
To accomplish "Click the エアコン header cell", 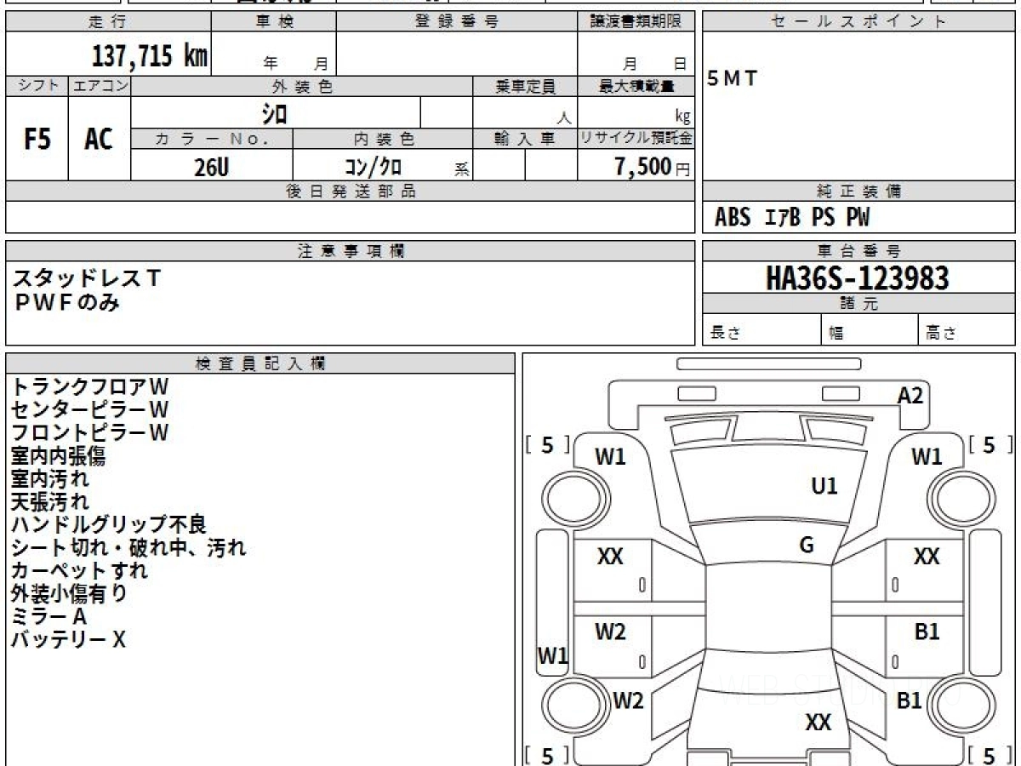I will [x=100, y=86].
